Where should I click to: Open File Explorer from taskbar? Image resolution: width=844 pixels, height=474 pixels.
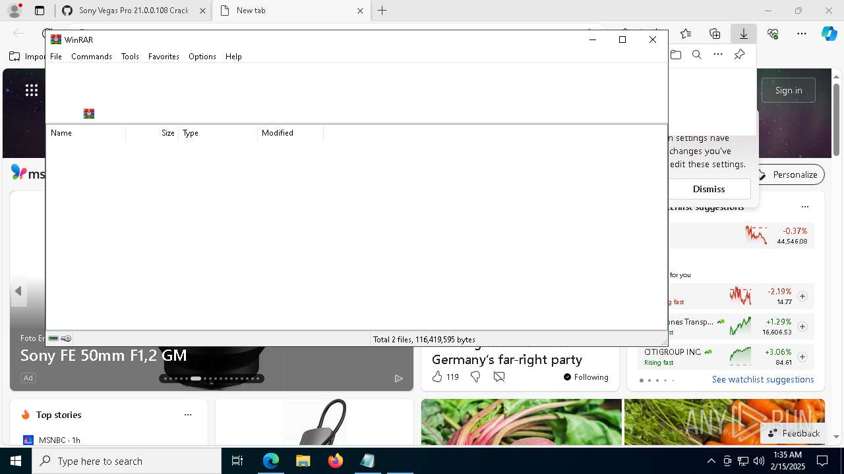coord(303,461)
